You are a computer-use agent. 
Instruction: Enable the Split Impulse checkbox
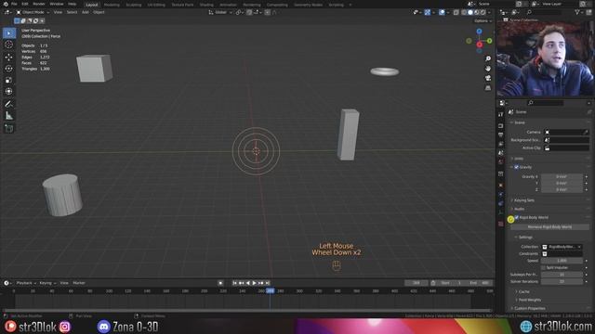pyautogui.click(x=543, y=268)
